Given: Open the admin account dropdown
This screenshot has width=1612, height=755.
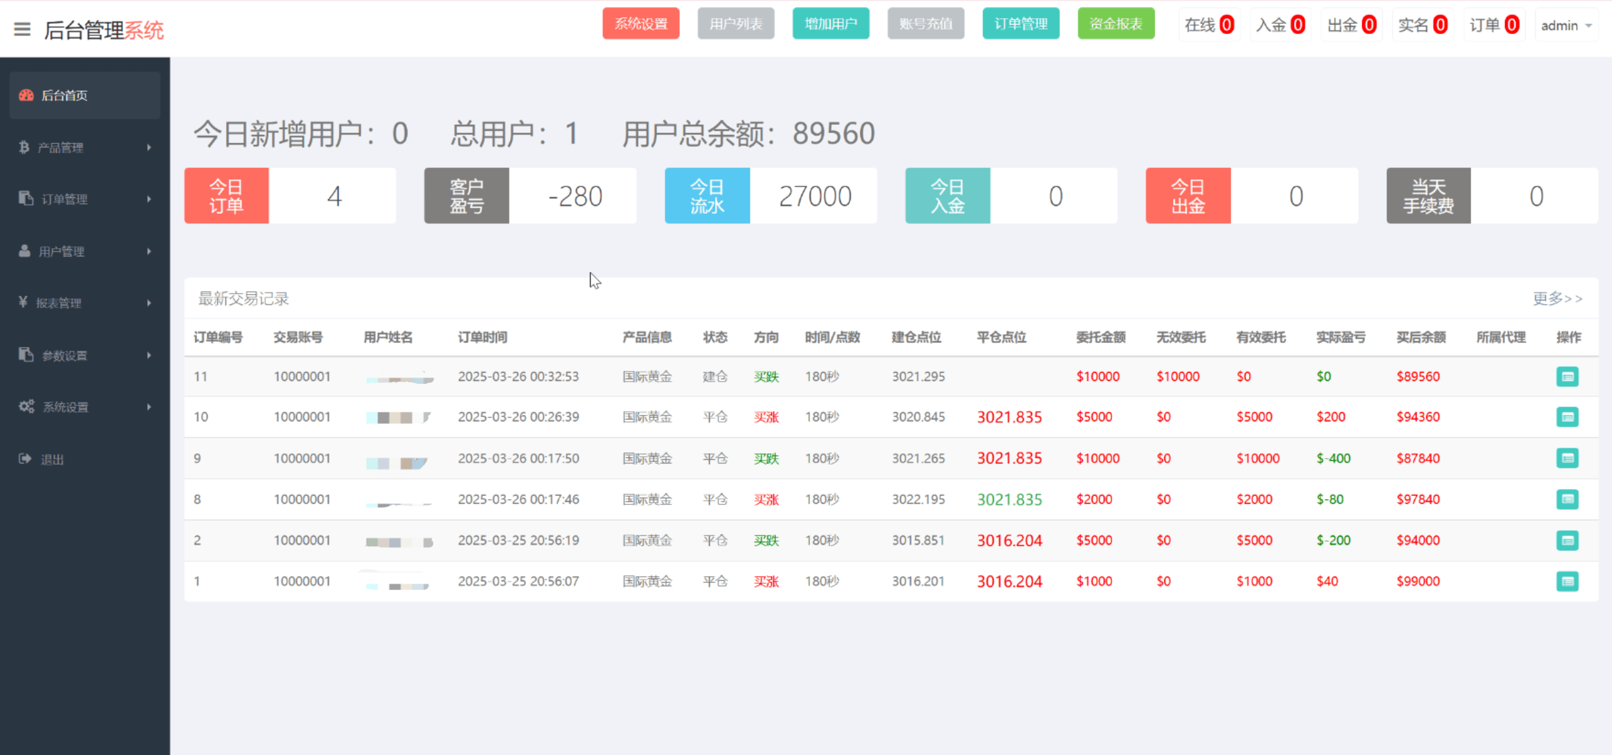Looking at the screenshot, I should (1566, 26).
